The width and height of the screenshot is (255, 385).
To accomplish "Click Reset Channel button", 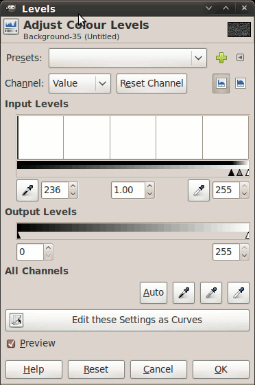I will 151,83.
